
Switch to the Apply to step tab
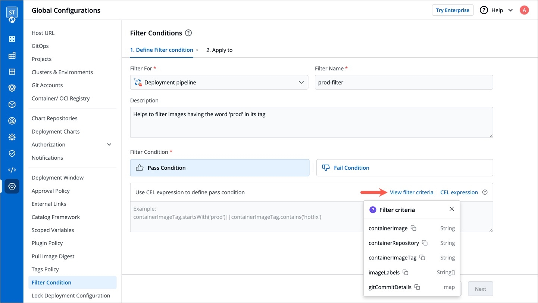click(x=219, y=50)
